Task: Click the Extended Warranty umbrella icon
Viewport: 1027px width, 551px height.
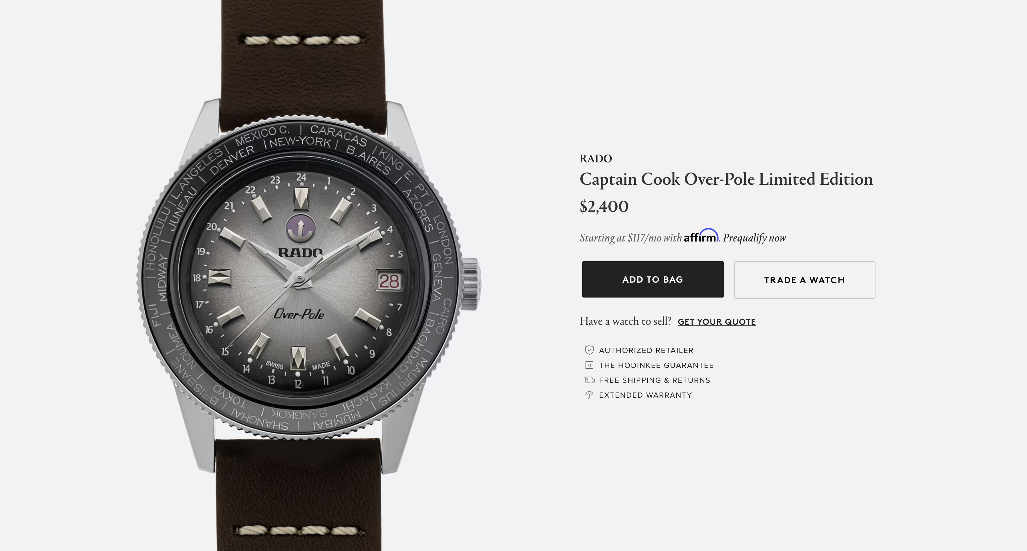Action: click(589, 395)
